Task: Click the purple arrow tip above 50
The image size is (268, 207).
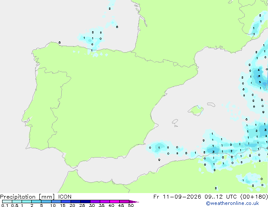Action: click(134, 202)
